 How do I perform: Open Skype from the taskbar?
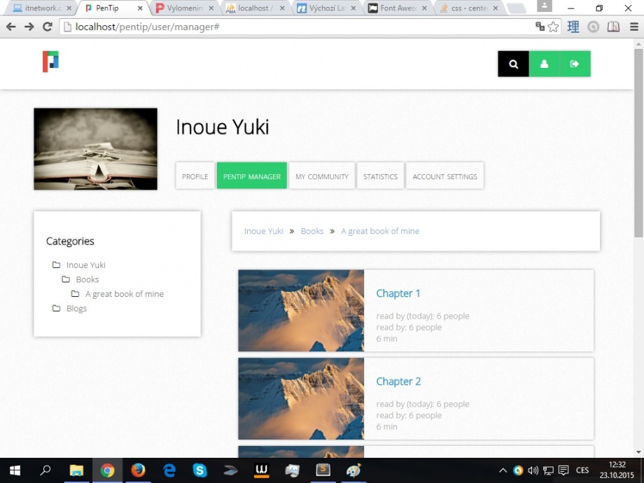(x=199, y=470)
